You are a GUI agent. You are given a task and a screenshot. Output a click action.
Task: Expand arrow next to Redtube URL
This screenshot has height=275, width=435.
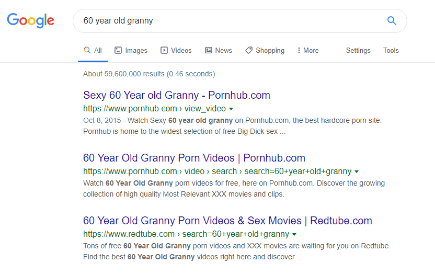[x=294, y=235]
